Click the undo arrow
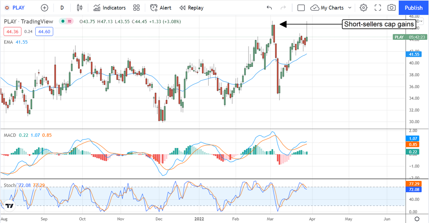429x223 pixels. coord(269,8)
